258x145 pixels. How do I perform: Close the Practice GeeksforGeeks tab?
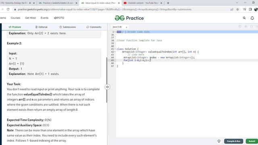(x=76, y=3)
